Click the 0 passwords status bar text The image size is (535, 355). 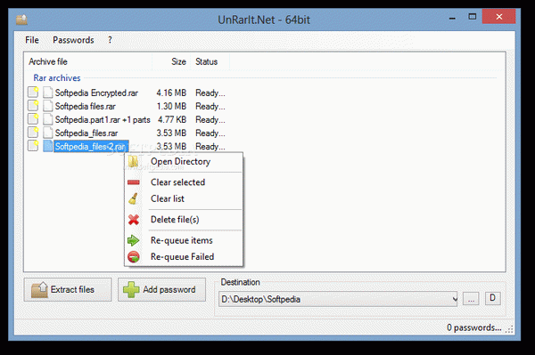click(x=474, y=327)
